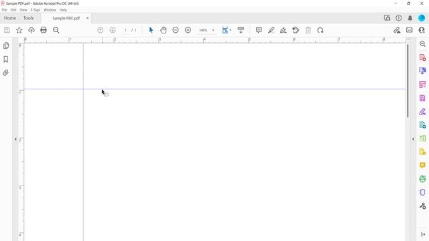The height and width of the screenshot is (241, 429).
Task: Go to the previous page arrow
Action: (x=101, y=30)
